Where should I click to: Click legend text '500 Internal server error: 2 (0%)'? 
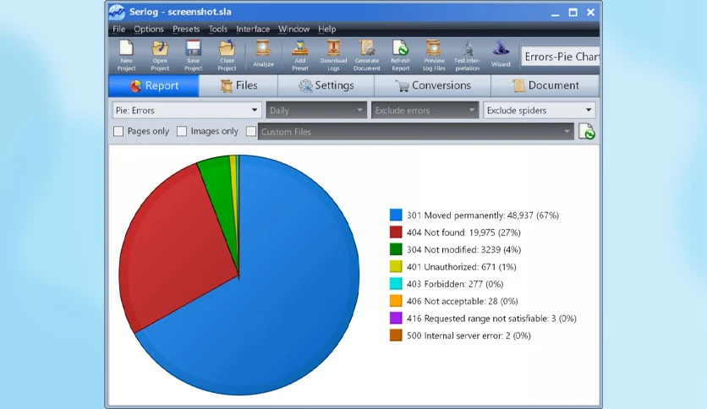[x=469, y=335]
